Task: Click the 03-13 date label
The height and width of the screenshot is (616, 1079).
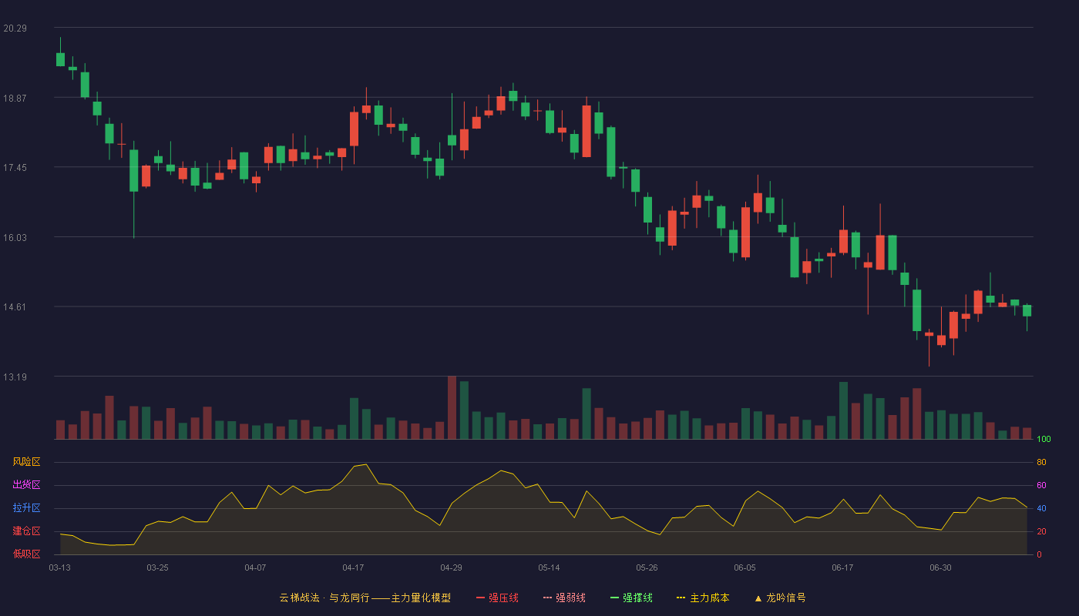Action: [60, 567]
